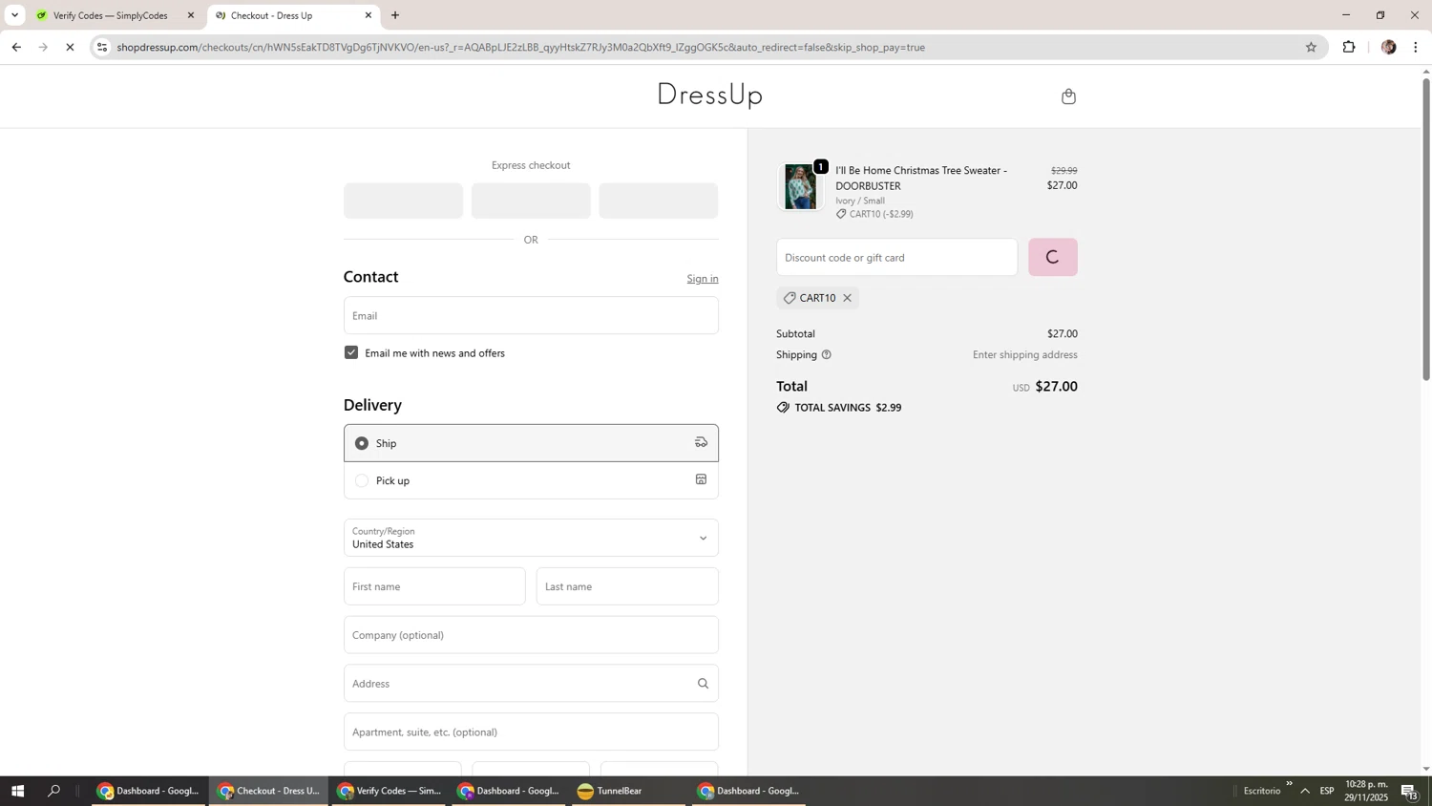View site information icon in address bar

point(102,47)
